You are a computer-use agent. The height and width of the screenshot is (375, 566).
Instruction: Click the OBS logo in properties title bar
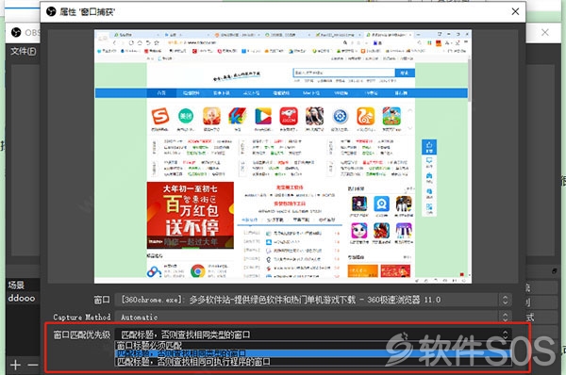[51, 12]
